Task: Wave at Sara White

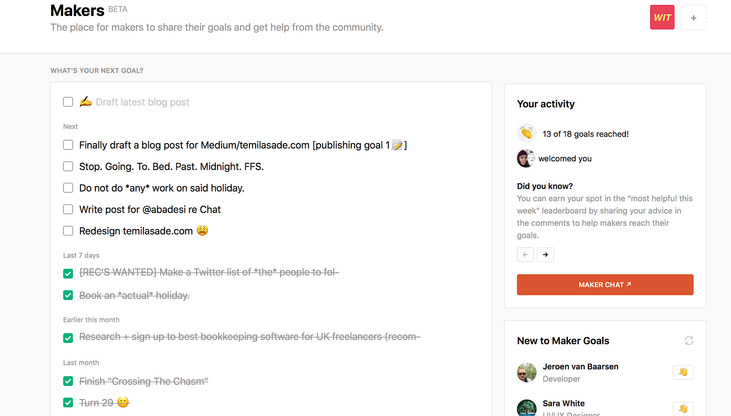Action: (x=683, y=409)
